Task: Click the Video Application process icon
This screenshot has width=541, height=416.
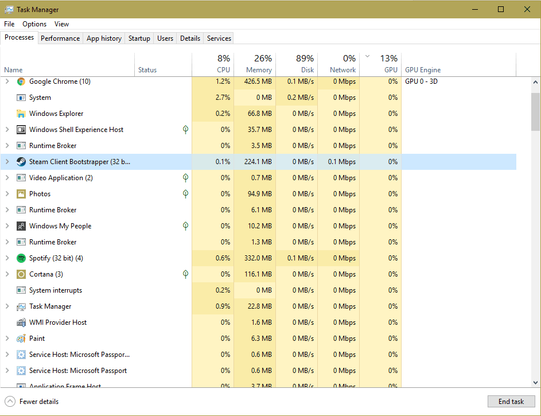Action: pos(21,178)
